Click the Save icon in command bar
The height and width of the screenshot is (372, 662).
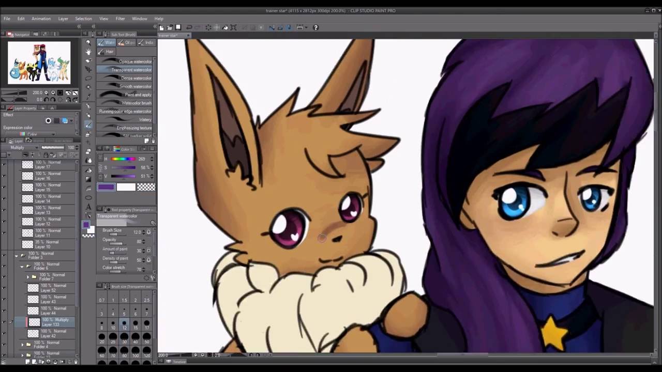pyautogui.click(x=178, y=27)
